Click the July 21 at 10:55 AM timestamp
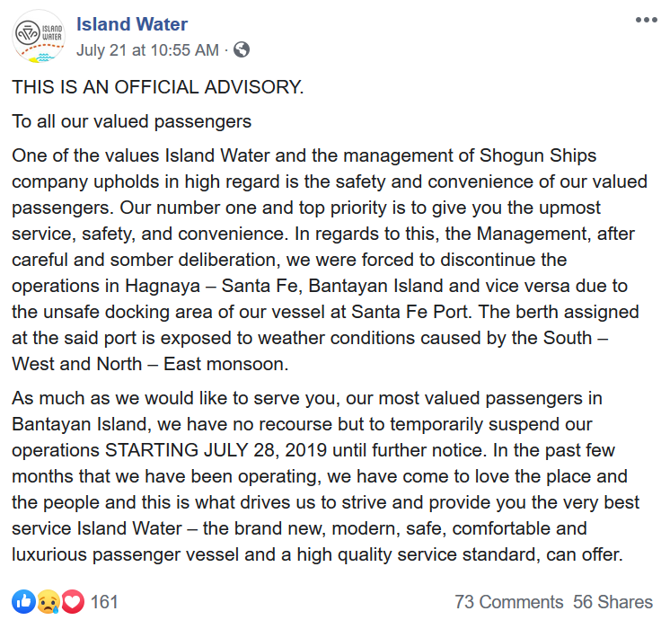This screenshot has width=661, height=620. tap(147, 50)
